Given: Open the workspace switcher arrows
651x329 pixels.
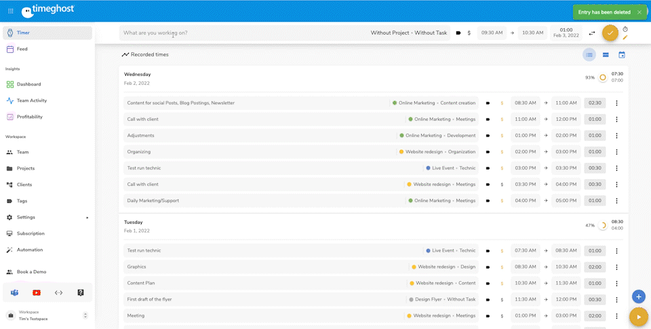Looking at the screenshot, I should [x=85, y=315].
